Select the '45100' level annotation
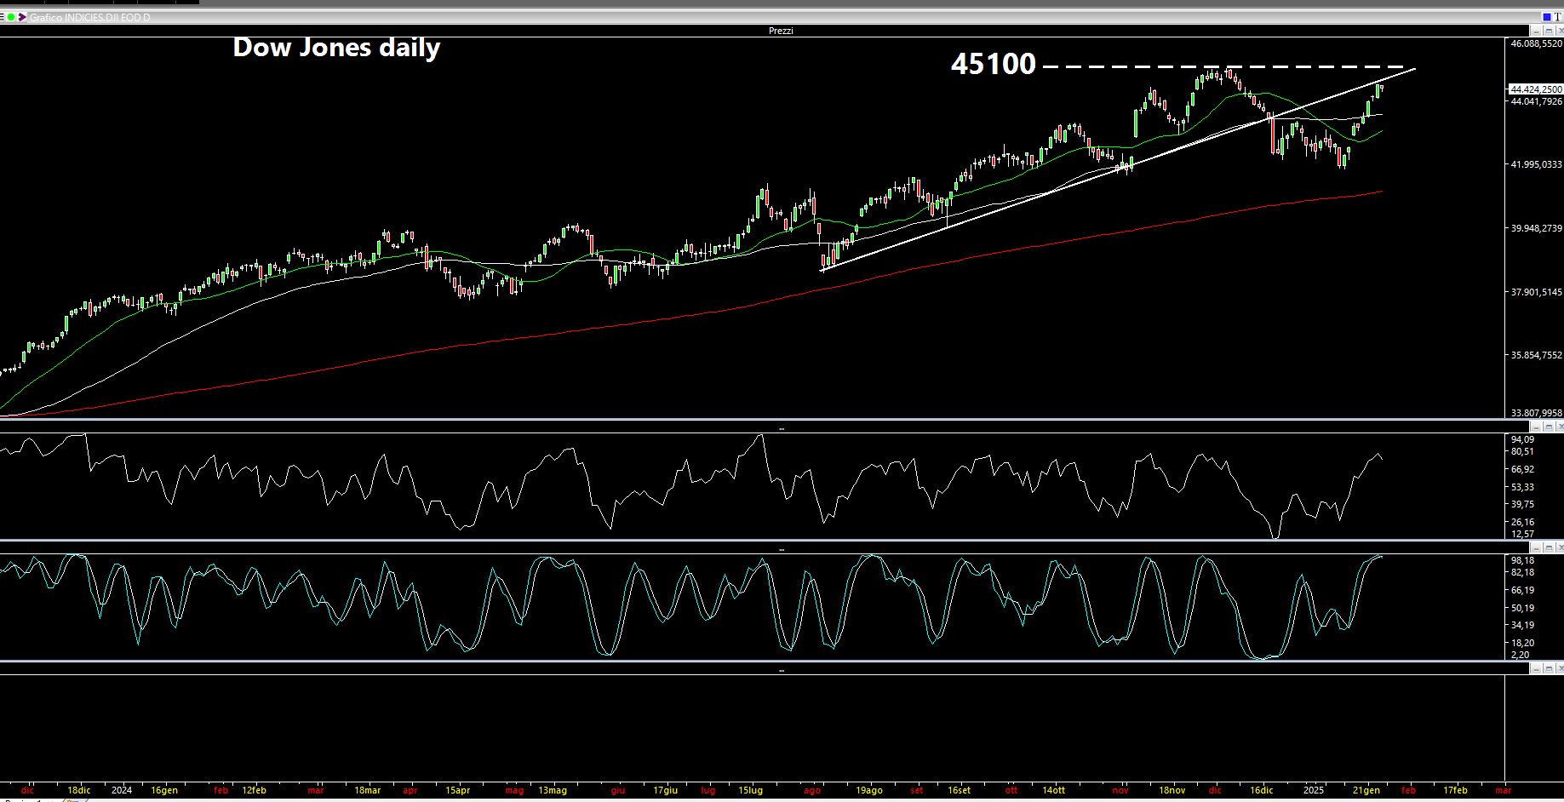Viewport: 1564px width, 802px height. tap(994, 64)
